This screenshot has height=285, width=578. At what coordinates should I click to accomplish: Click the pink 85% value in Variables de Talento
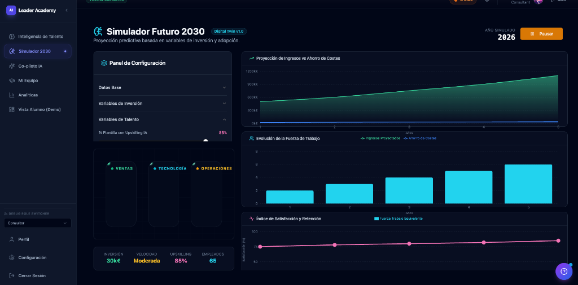(x=223, y=132)
